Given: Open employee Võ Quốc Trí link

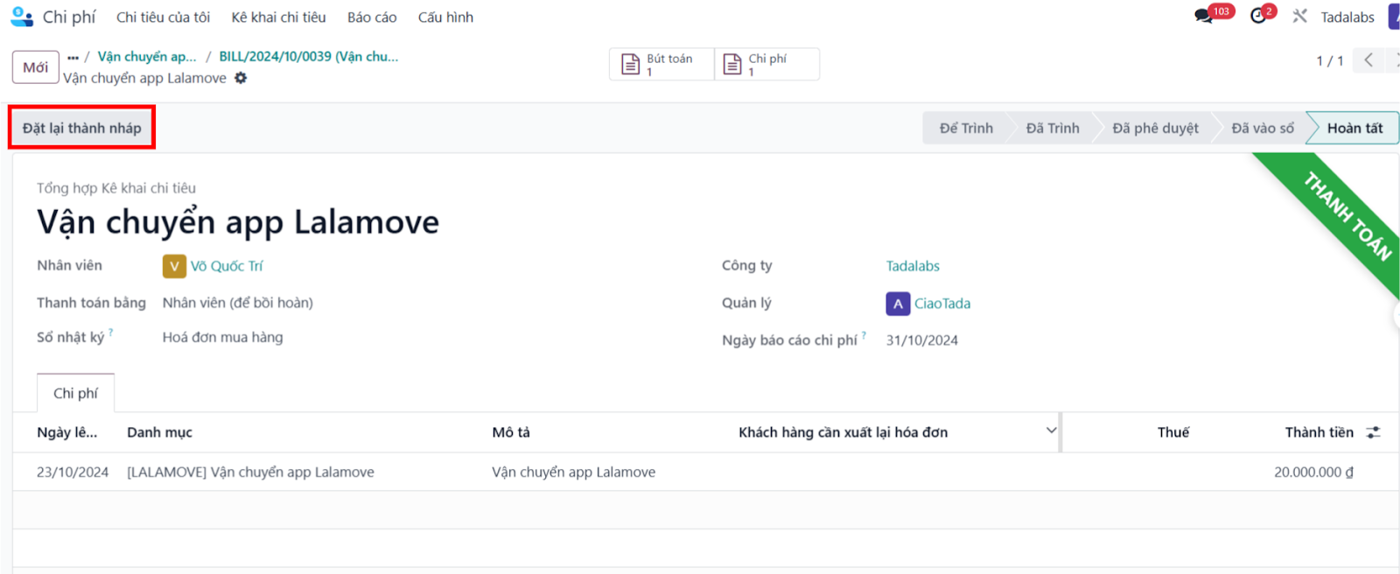Looking at the screenshot, I should (227, 266).
